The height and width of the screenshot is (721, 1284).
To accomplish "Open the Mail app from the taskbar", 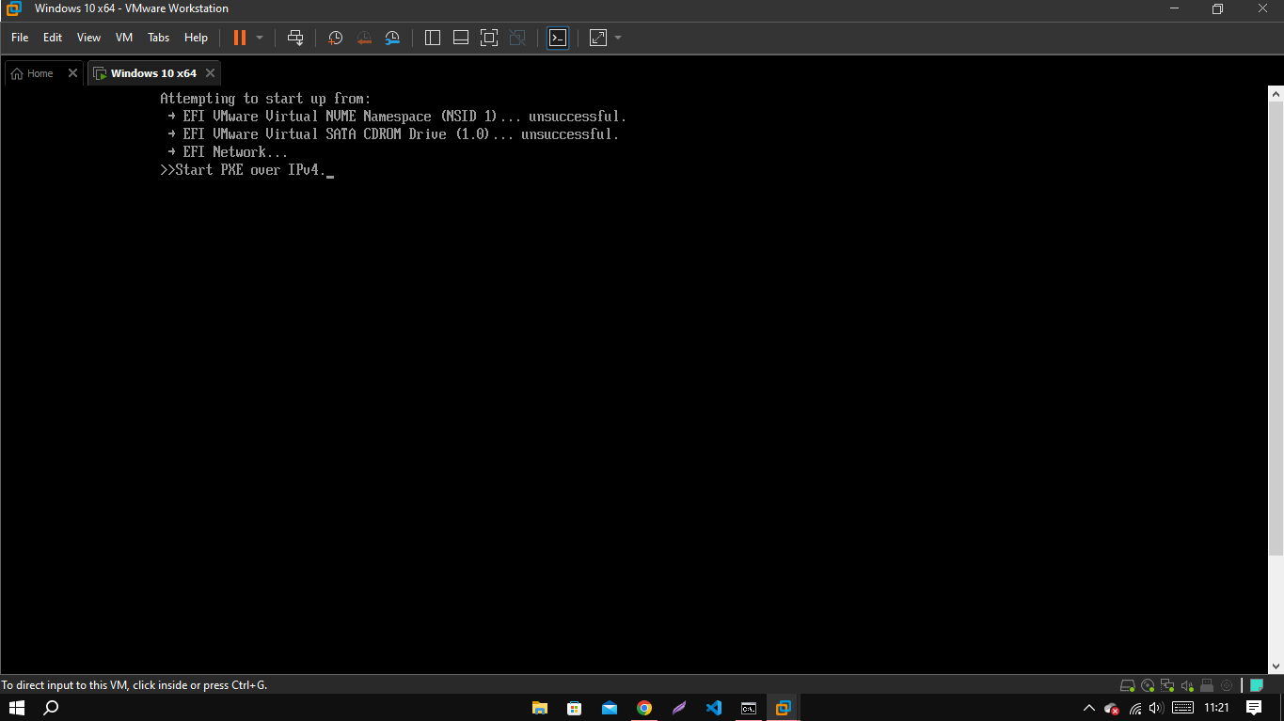I will coord(610,708).
